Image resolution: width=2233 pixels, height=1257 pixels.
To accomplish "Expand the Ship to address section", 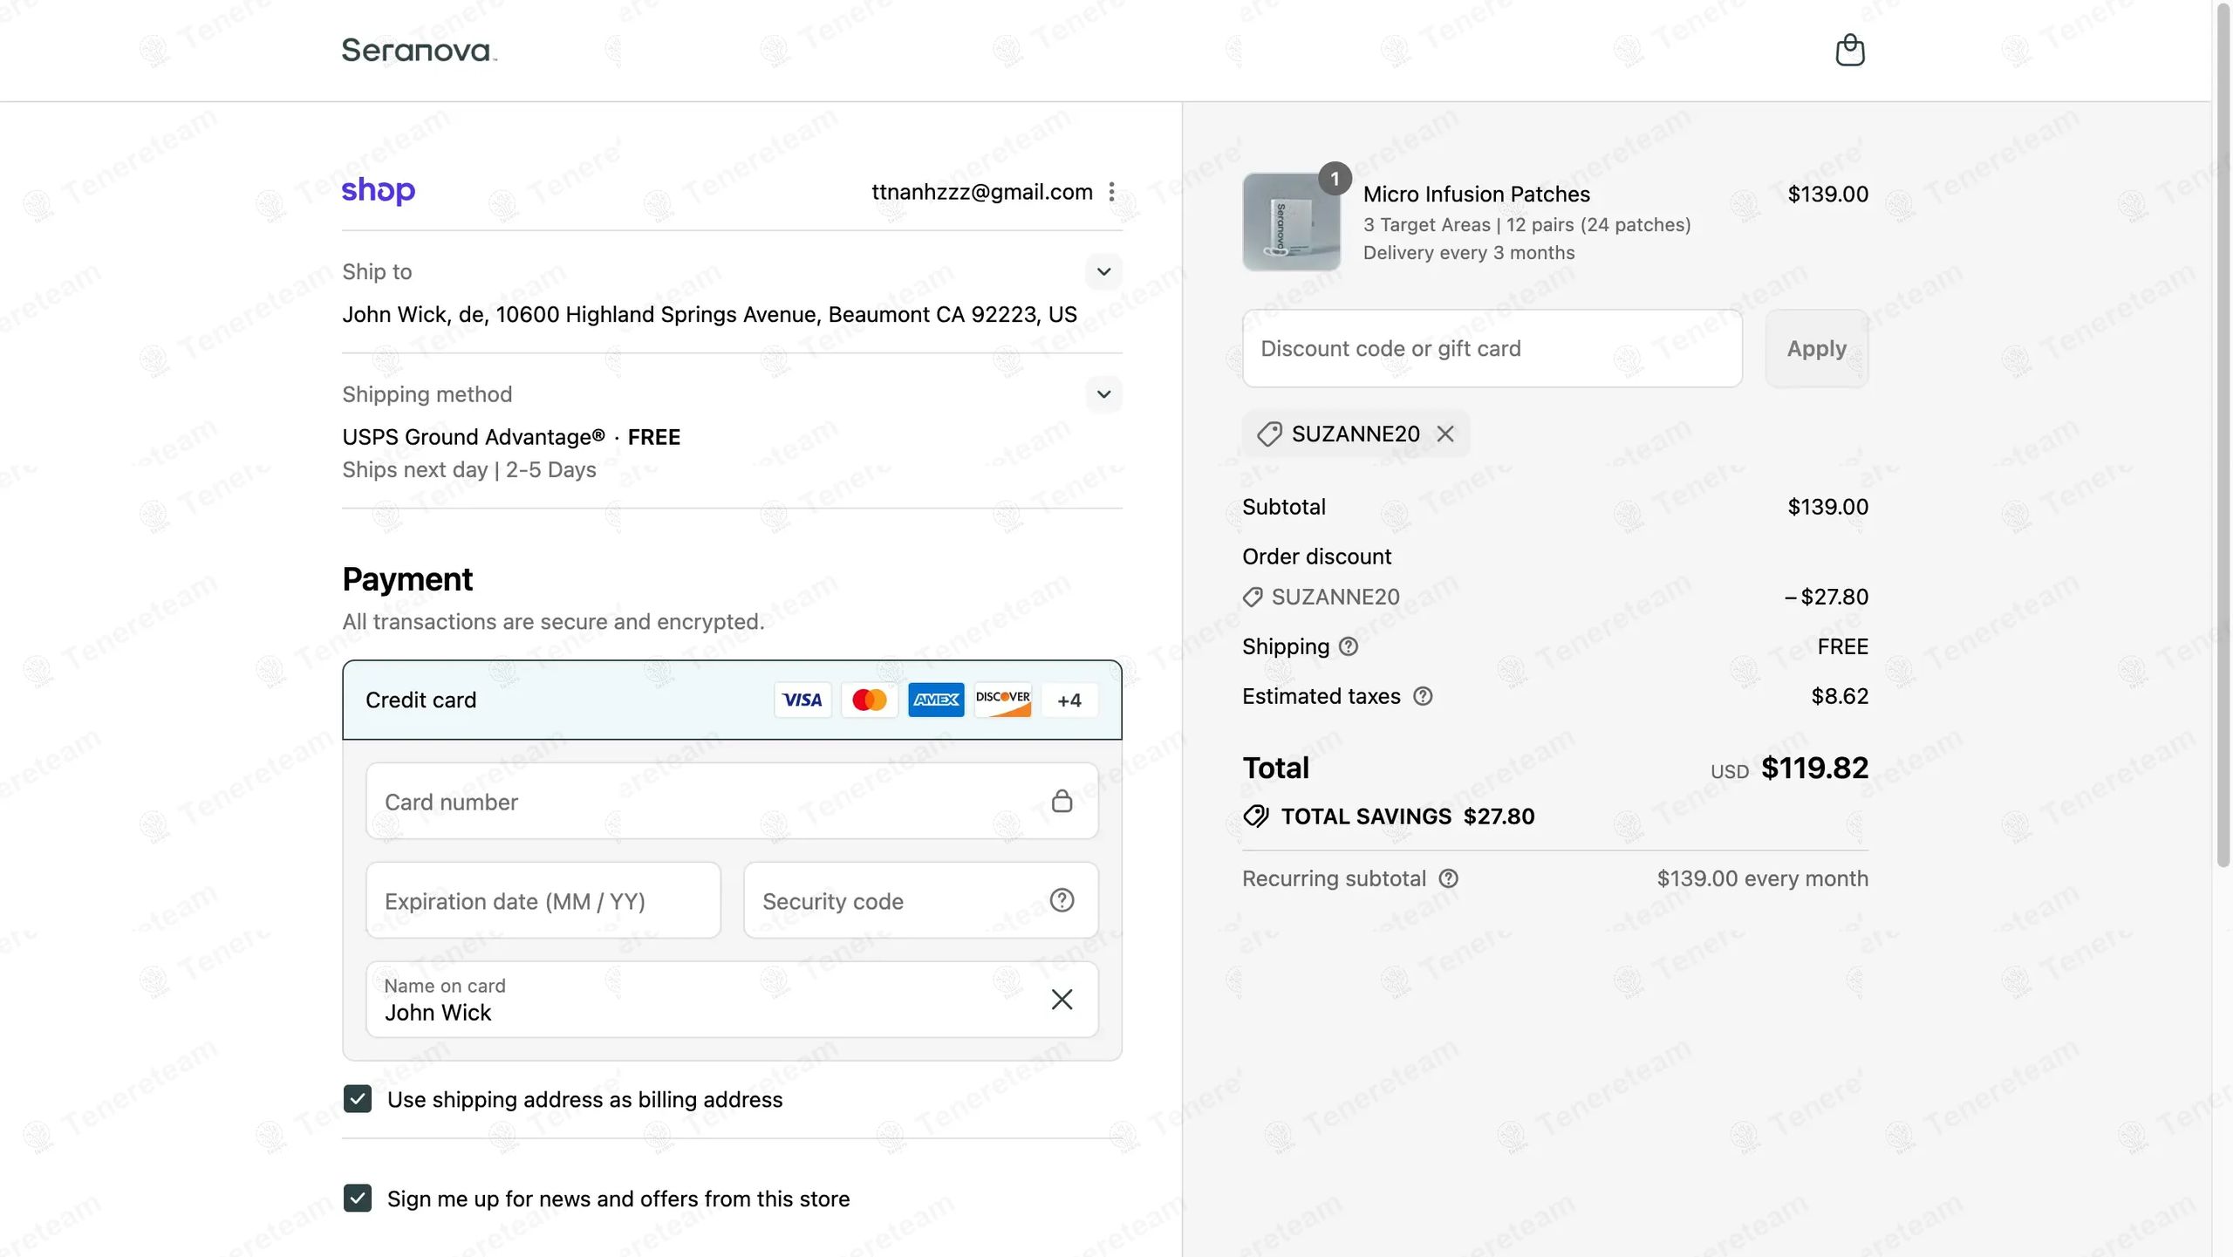I will click(x=1103, y=271).
